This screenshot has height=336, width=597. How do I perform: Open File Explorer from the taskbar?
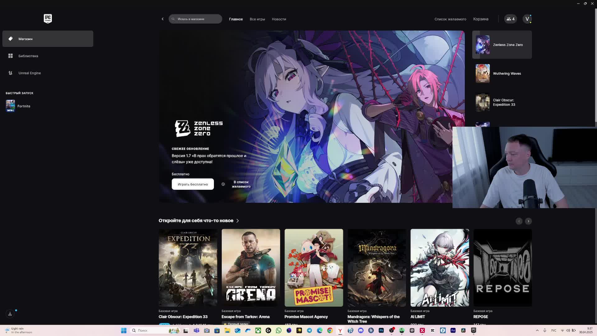[227, 330]
